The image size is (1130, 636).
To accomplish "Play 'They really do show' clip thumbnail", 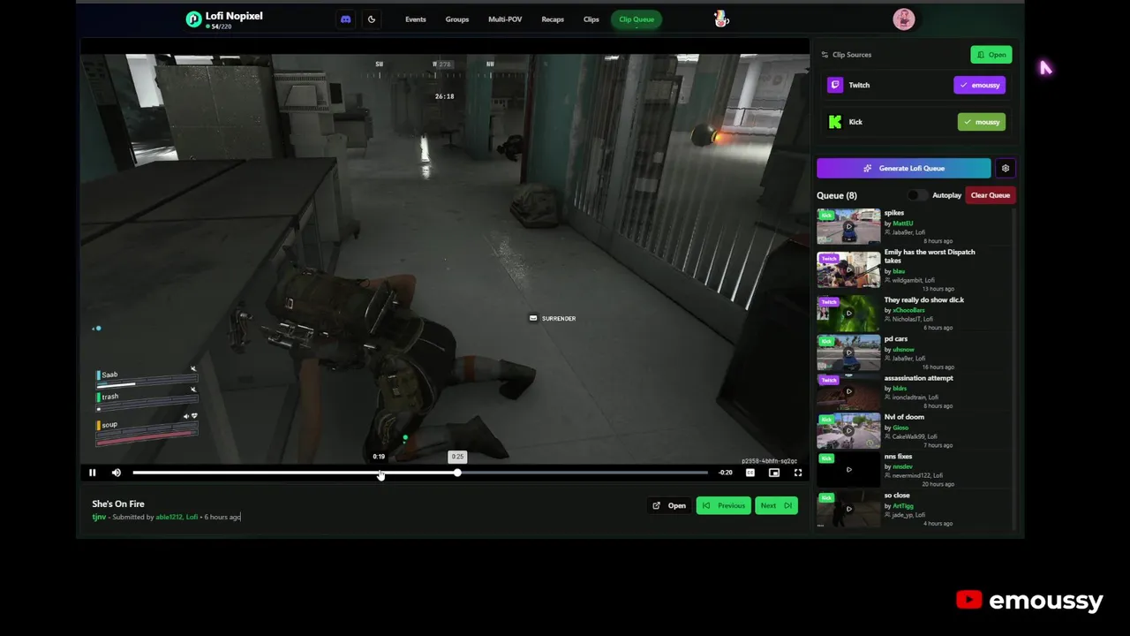I will coord(848,313).
